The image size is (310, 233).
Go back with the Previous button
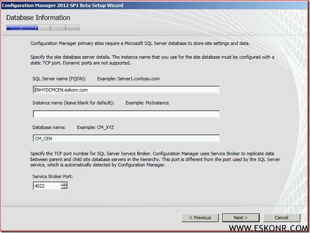pyautogui.click(x=200, y=218)
